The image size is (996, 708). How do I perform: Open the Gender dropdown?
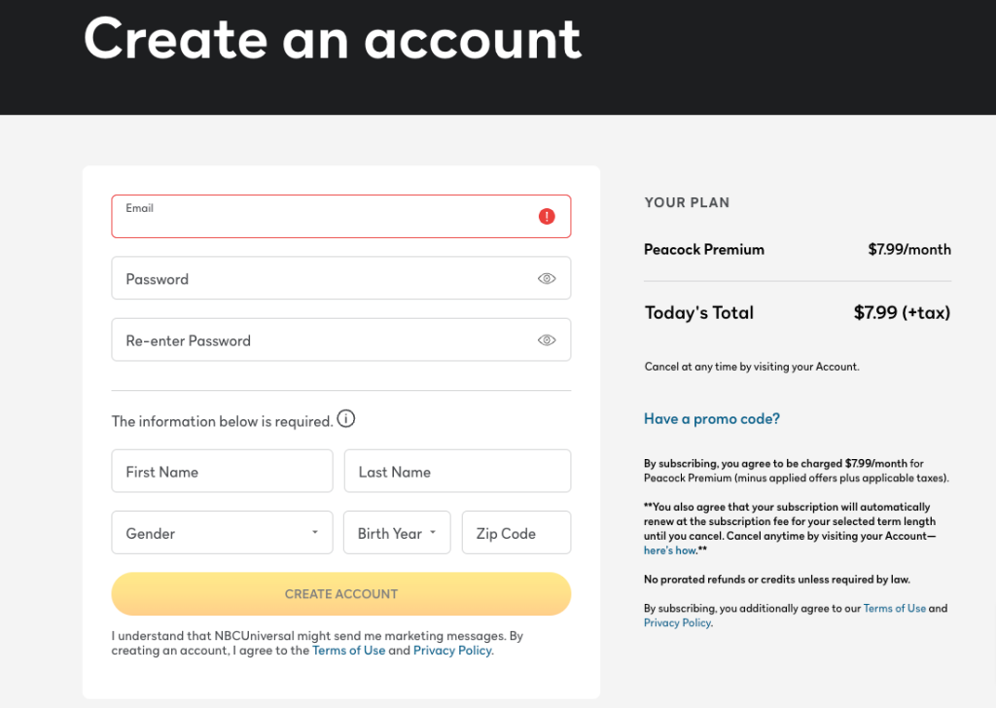[x=223, y=533]
